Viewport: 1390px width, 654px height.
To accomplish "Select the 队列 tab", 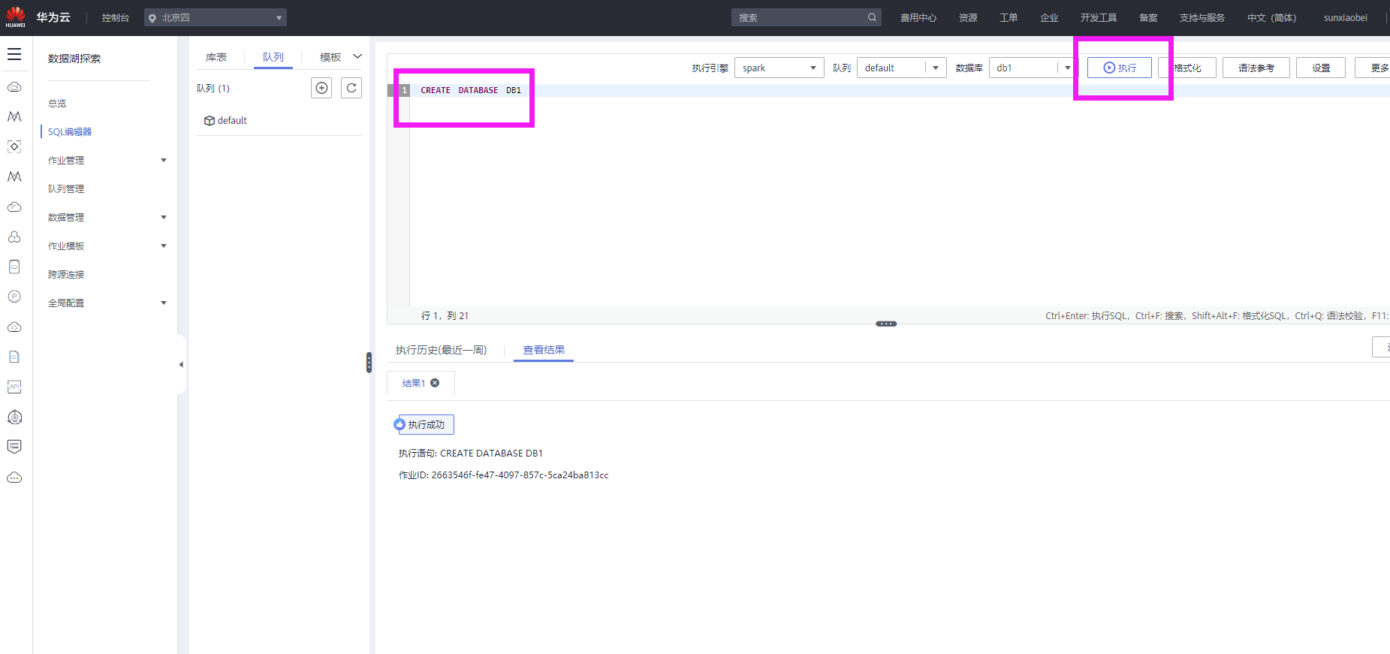I will [x=273, y=57].
